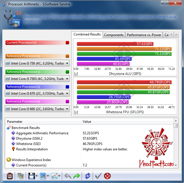
Task: Open the save dropdown arrow next to floppy
Action: [x=37, y=176]
